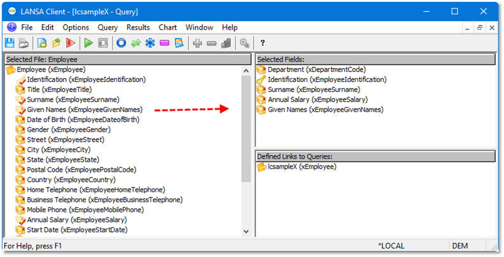
Task: Open the Options menu
Action: [76, 27]
